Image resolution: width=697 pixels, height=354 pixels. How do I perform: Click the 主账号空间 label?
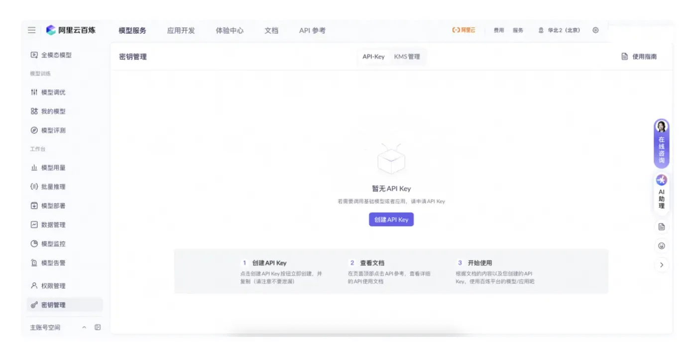(45, 327)
